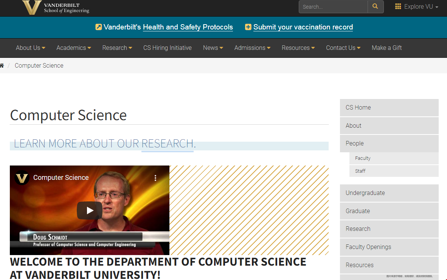Screen dimensions: 447x280
Task: Open Faculty under People
Action: [x=394, y=158]
